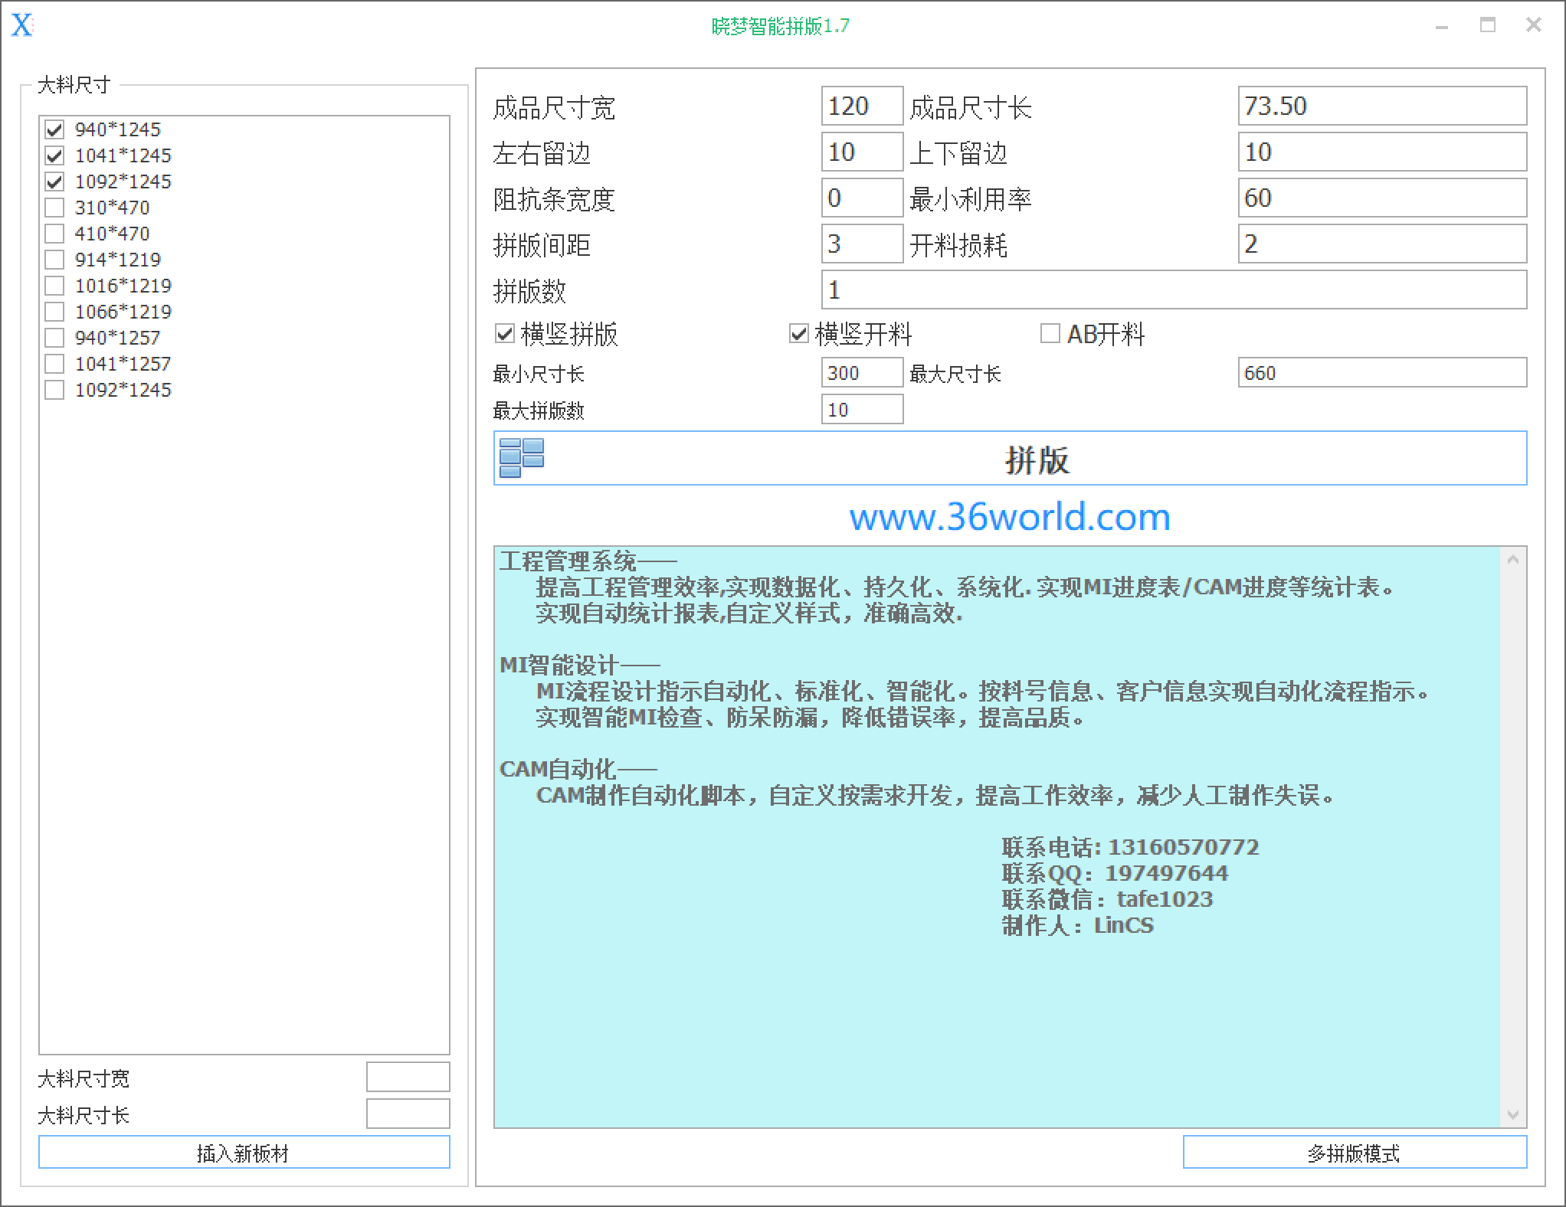The height and width of the screenshot is (1207, 1566).
Task: Check the 410*470 board size
Action: pyautogui.click(x=54, y=234)
